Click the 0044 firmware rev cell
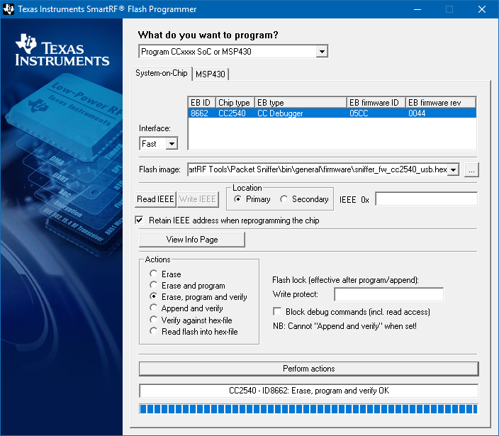This screenshot has width=499, height=436. pyautogui.click(x=417, y=113)
